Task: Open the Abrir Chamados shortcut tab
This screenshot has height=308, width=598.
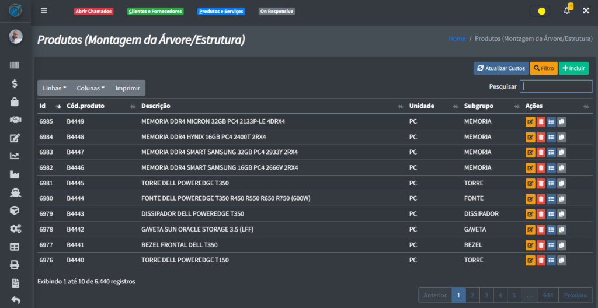Action: point(93,11)
